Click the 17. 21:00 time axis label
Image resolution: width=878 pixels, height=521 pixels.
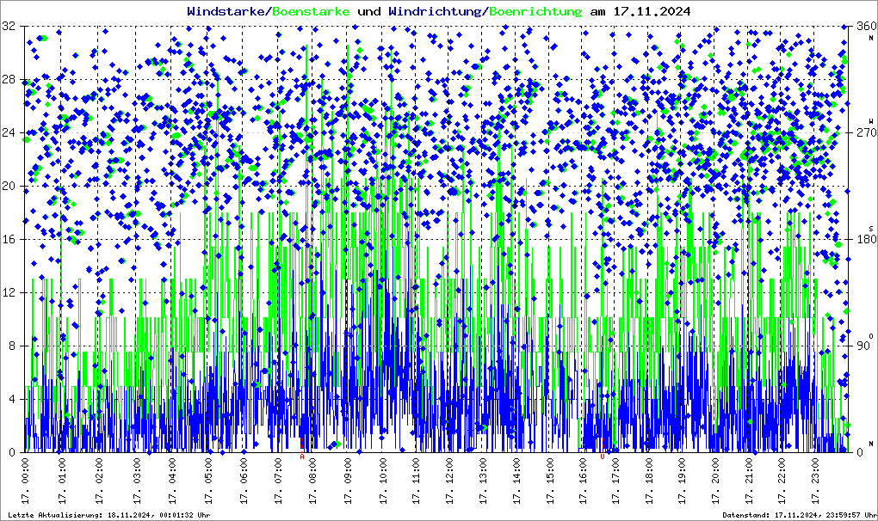click(749, 481)
